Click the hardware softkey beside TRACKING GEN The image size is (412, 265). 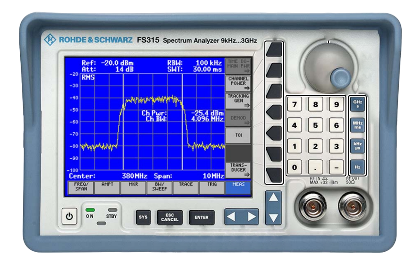coord(274,91)
